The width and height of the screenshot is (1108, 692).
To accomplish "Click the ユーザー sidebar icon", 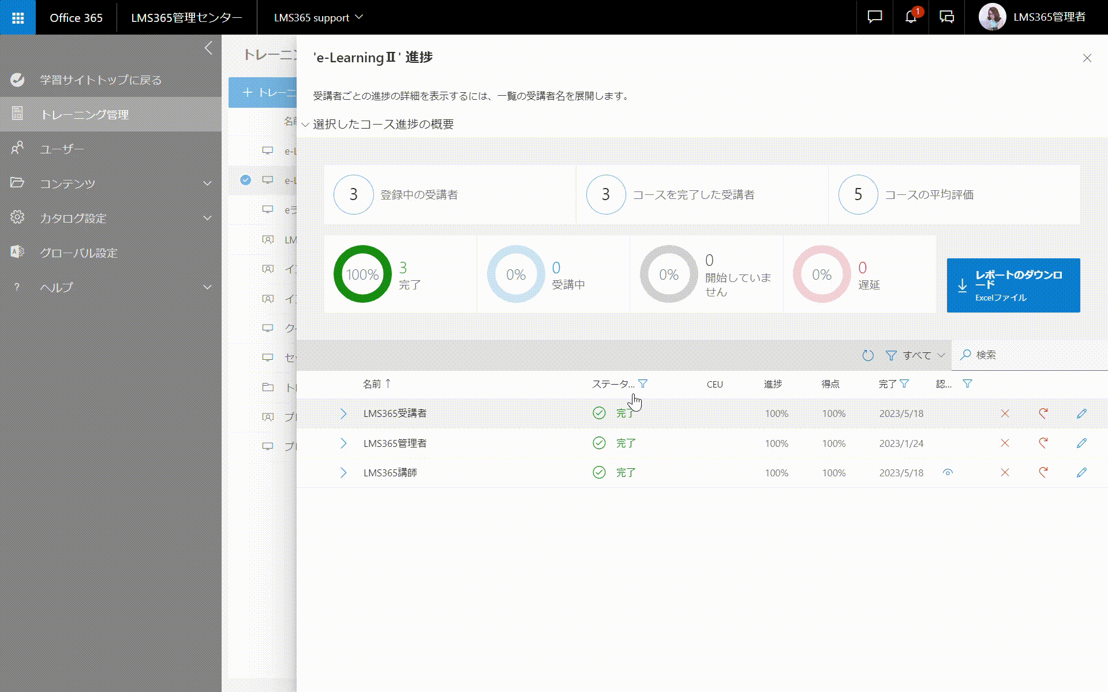I will point(17,148).
